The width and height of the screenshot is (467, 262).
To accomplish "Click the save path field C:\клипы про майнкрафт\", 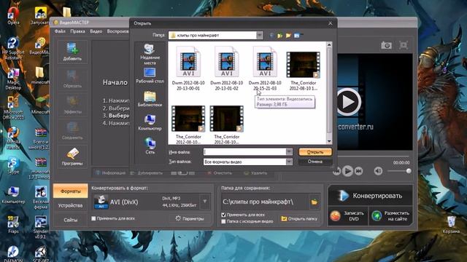I will click(x=265, y=202).
